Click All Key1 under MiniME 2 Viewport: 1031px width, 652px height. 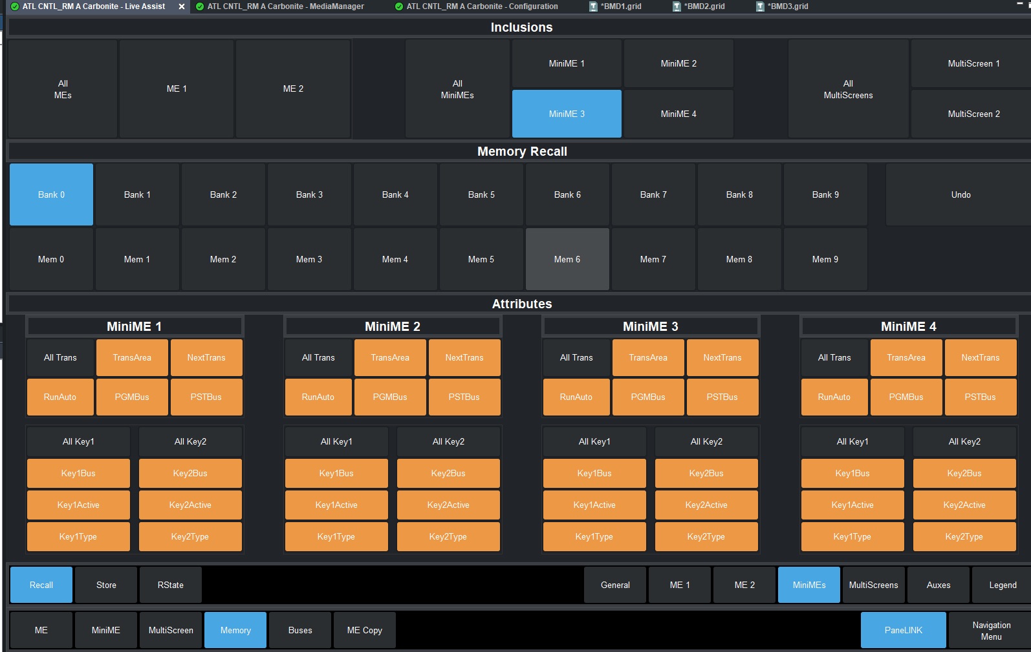pos(336,441)
